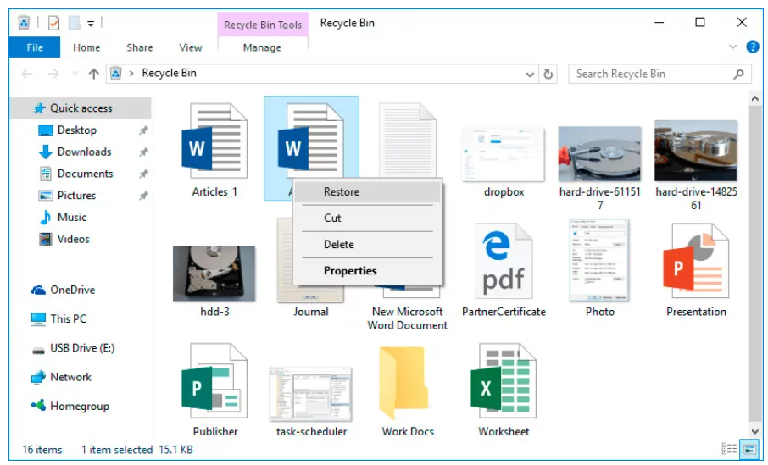Open the recent locations dropdown arrow
768x465 pixels.
(75, 74)
